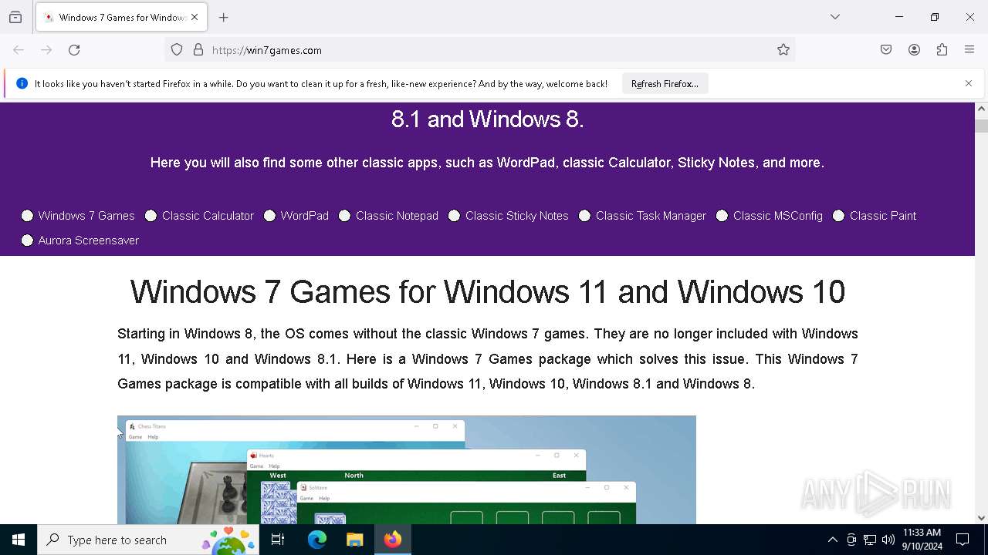The width and height of the screenshot is (988, 555).
Task: Open taskbar clock and date
Action: point(922,540)
